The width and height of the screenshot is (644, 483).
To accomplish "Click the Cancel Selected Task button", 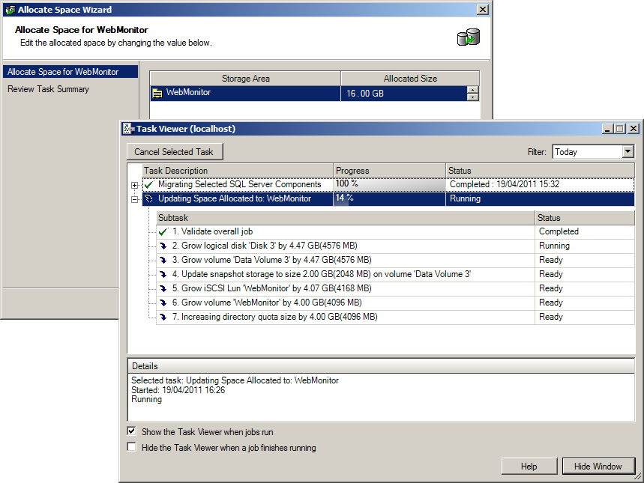I will [175, 152].
